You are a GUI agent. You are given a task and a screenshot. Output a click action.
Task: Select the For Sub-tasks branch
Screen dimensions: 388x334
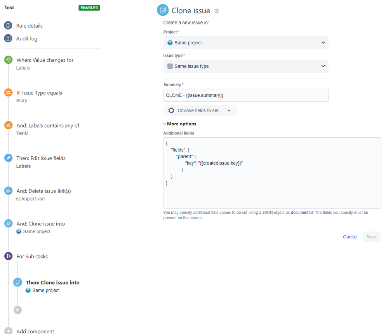[x=32, y=257]
